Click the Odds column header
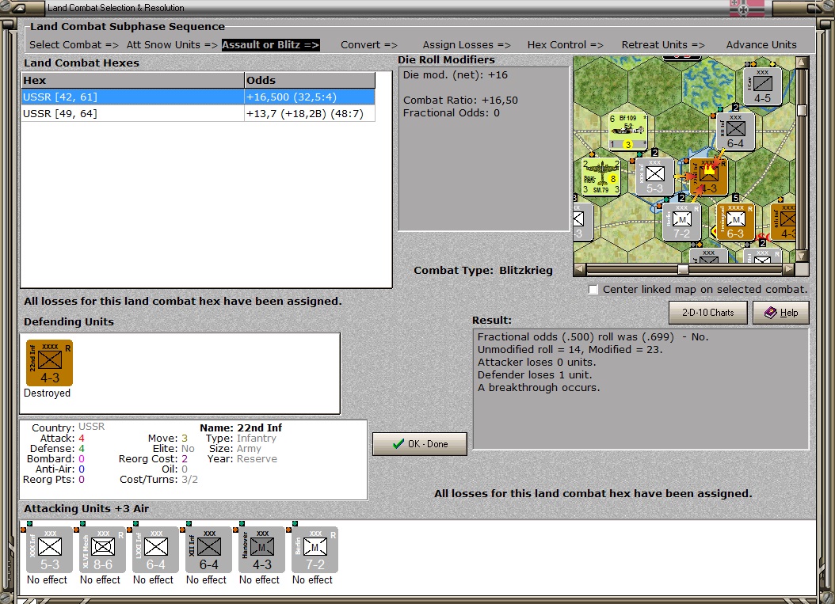Image resolution: width=835 pixels, height=604 pixels. (x=309, y=80)
